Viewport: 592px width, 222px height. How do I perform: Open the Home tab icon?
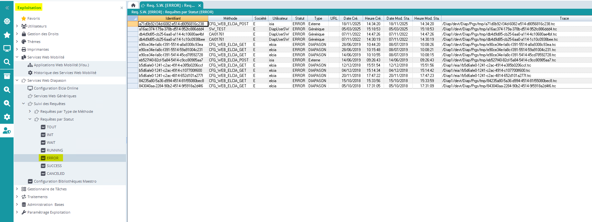tap(133, 5)
